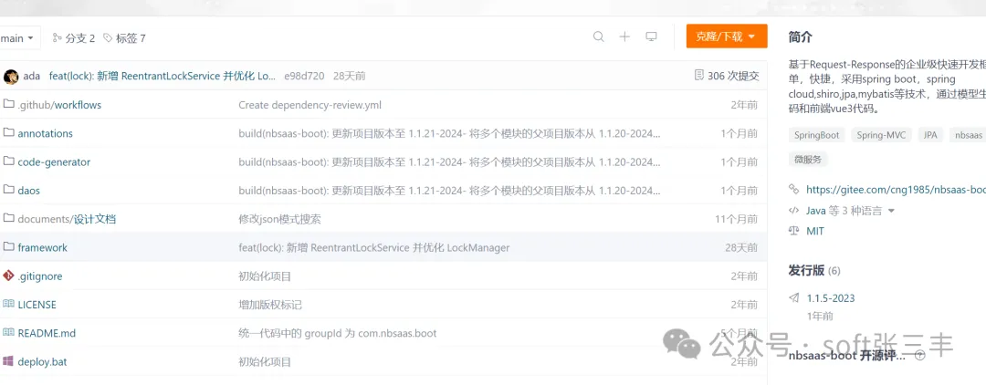Open the 发行版 releases heading
The image size is (986, 385).
(x=806, y=270)
